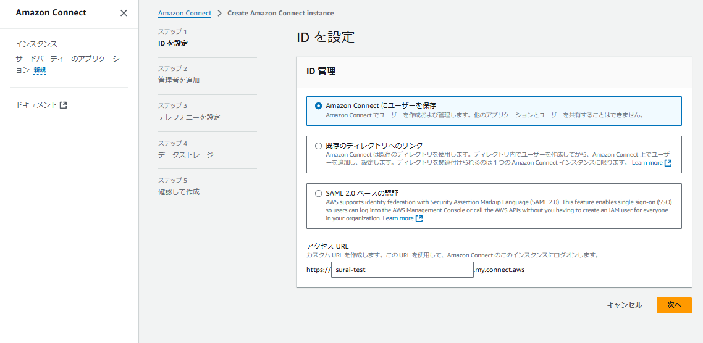Select SAML 2.0 ベースの認証 radio option
This screenshot has width=703, height=343.
[x=318, y=194]
